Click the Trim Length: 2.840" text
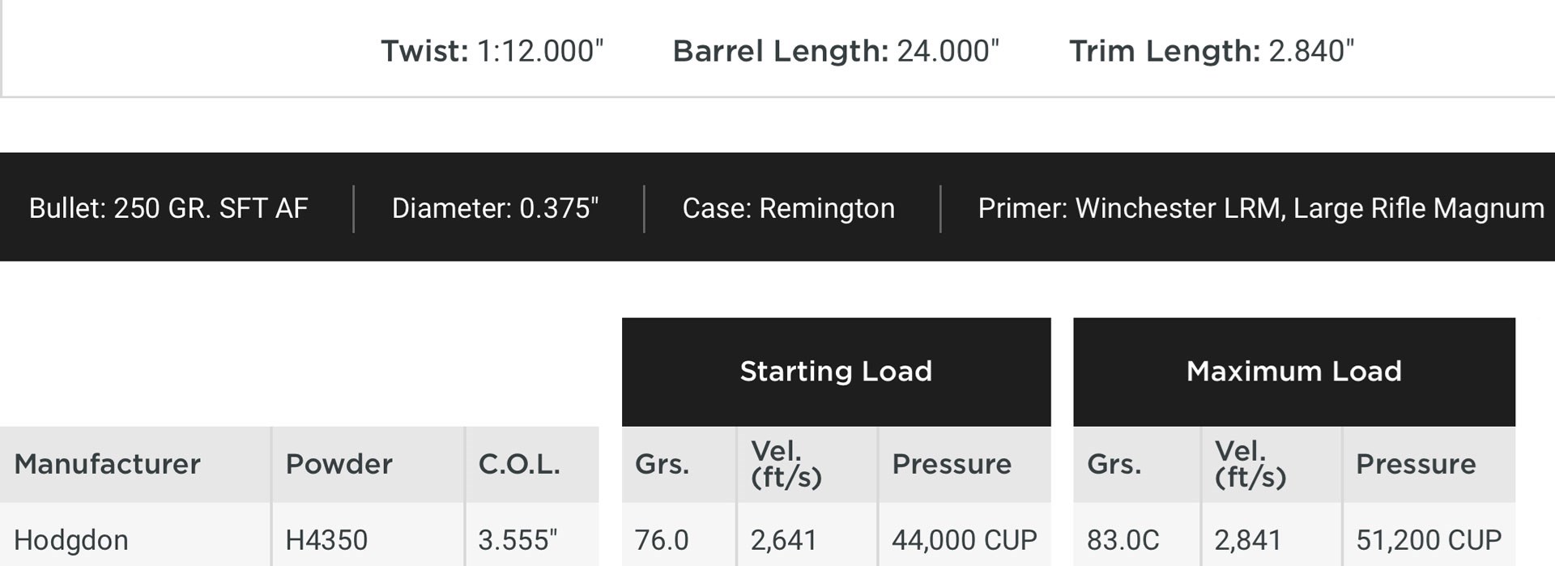Screen dimensions: 1555x566 pos(1212,51)
